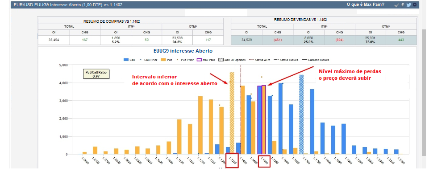Click the checkmark icon in header bar

[397, 4]
